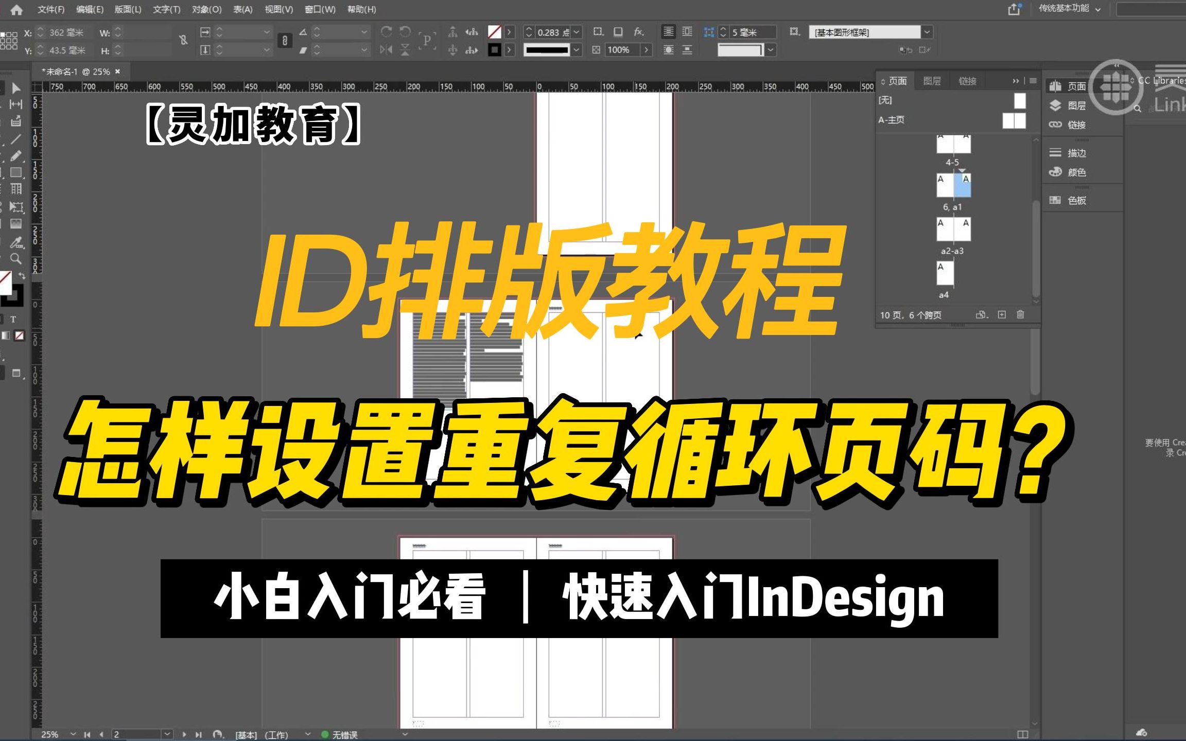Screen dimensions: 1186x741
Task: Create a new page in Pages panel
Action: (1002, 314)
